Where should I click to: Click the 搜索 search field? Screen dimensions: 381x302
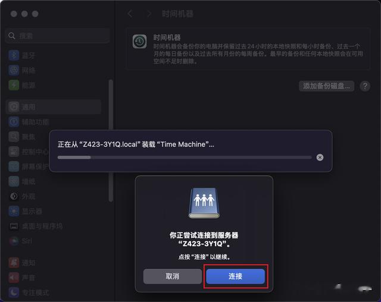point(57,36)
